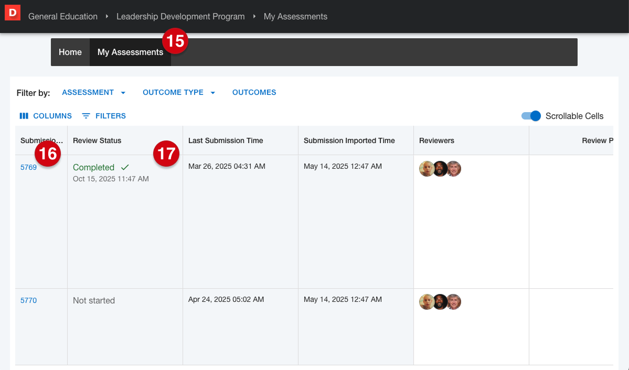The height and width of the screenshot is (370, 629).
Task: Click the Scrollable Cells label
Action: 574,116
